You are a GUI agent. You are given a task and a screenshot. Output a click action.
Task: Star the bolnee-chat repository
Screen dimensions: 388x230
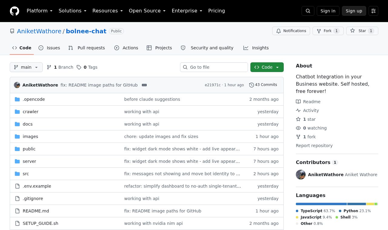[362, 31]
